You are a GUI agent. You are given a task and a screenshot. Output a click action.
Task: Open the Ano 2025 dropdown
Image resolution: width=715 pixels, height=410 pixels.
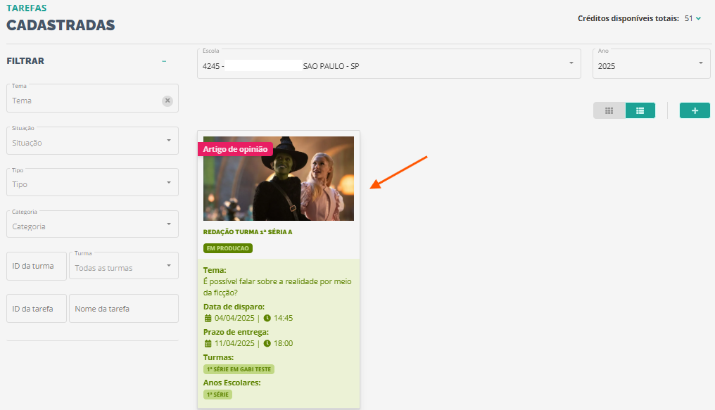(x=651, y=64)
